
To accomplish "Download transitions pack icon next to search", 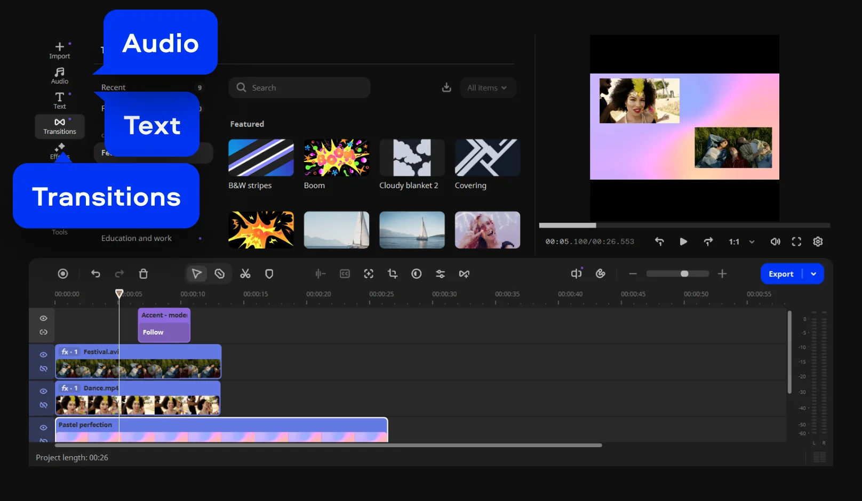I will (446, 87).
